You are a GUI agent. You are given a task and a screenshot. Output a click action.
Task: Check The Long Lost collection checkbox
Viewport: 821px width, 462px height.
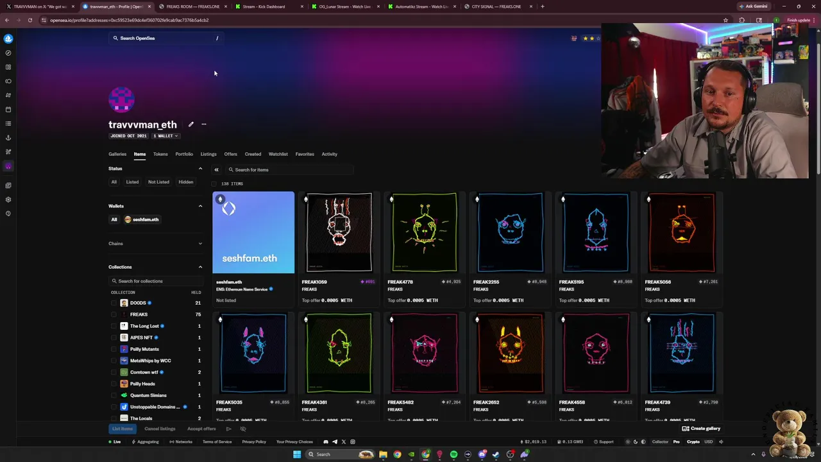click(x=114, y=326)
